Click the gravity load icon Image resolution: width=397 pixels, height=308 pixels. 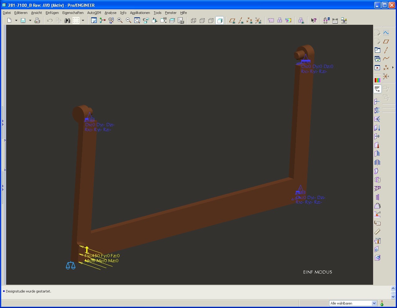click(377, 128)
